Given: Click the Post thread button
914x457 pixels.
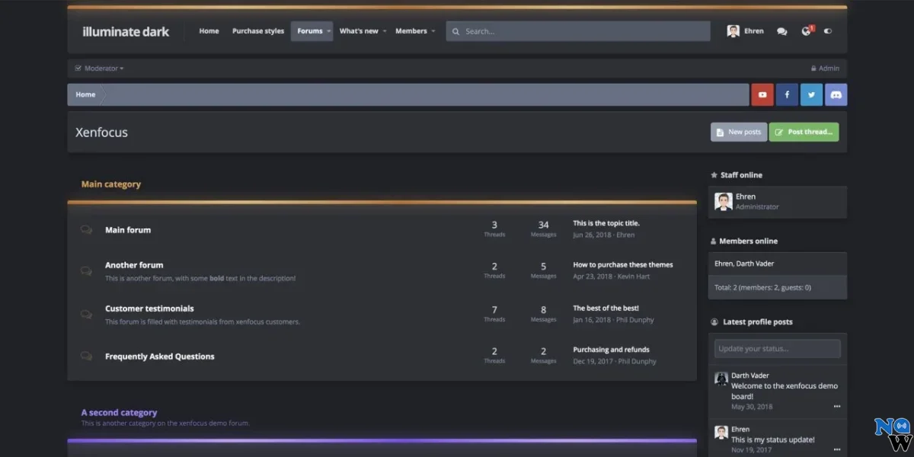Looking at the screenshot, I should (804, 131).
